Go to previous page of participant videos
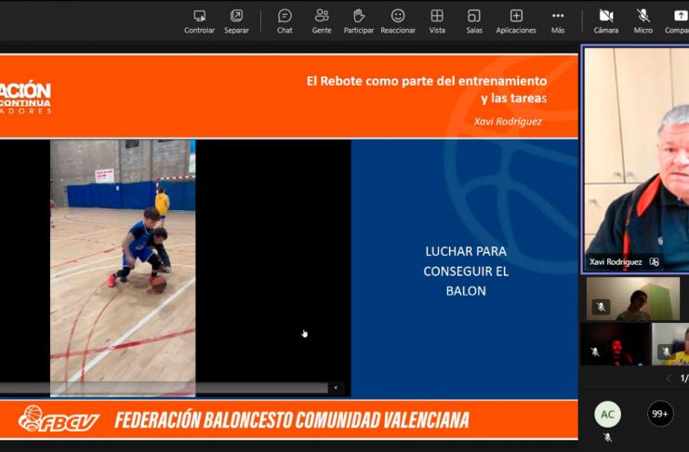689x452 pixels. [669, 379]
